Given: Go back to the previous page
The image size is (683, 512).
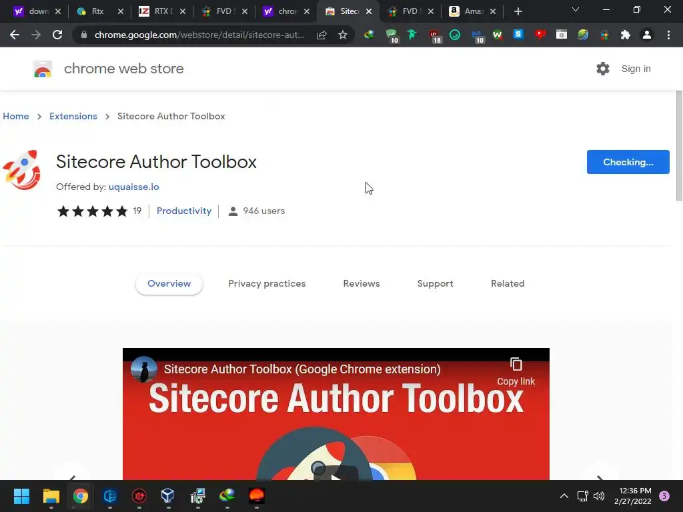Looking at the screenshot, I should coord(15,35).
